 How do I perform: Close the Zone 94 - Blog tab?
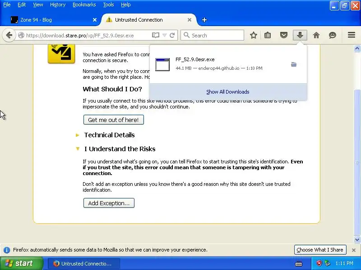tap(95, 20)
